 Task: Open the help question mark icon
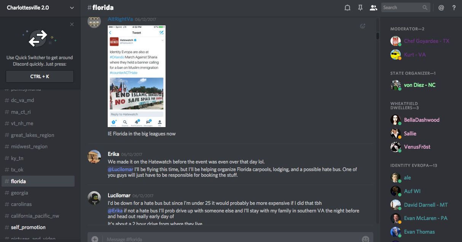(454, 8)
